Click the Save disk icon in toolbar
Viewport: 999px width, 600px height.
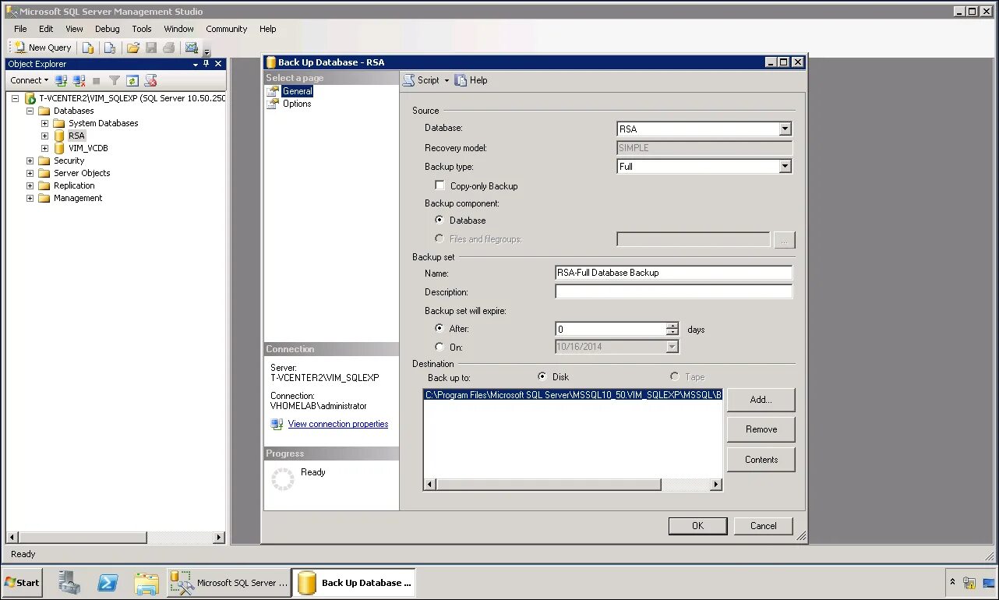[x=151, y=48]
